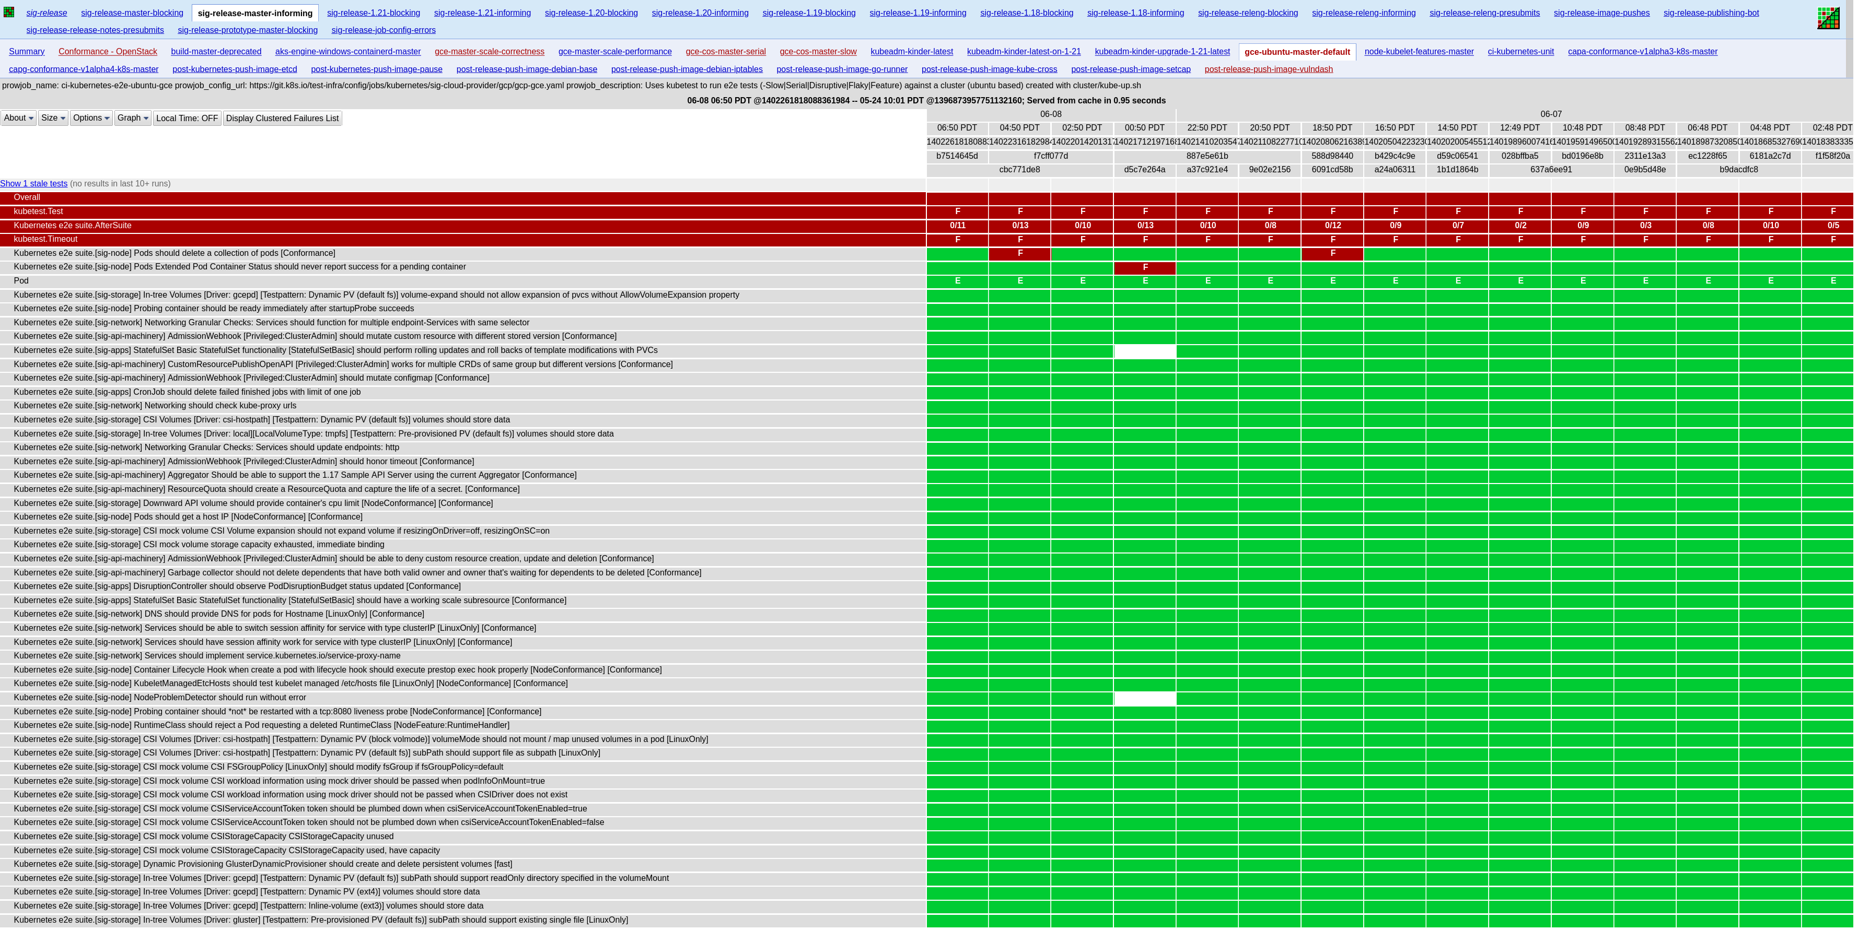Open the Size dropdown

[53, 118]
